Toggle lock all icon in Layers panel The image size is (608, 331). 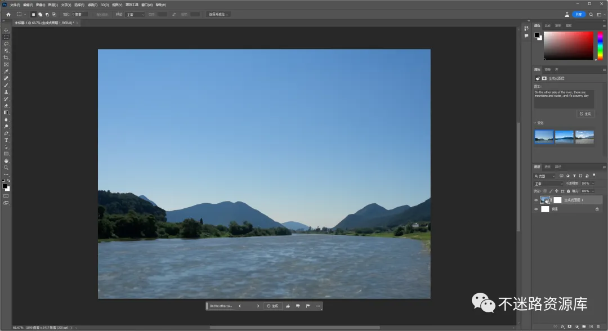click(x=569, y=191)
